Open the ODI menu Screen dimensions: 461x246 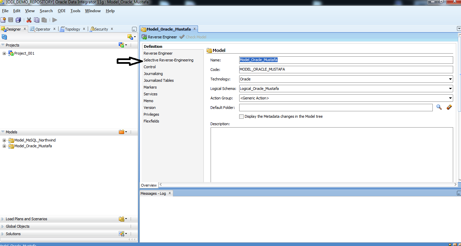coord(62,11)
